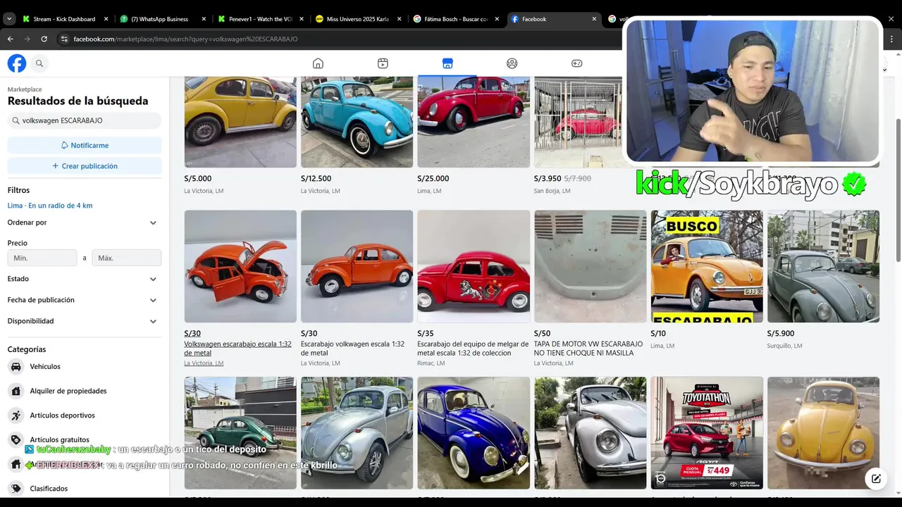Click browser Back arrow
The height and width of the screenshot is (507, 902).
coord(10,39)
